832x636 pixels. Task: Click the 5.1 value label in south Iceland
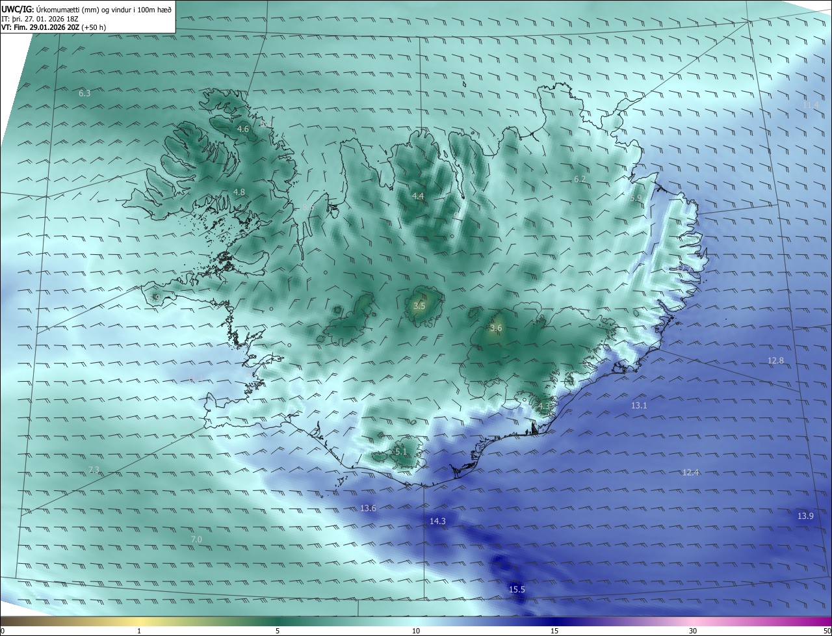(401, 452)
